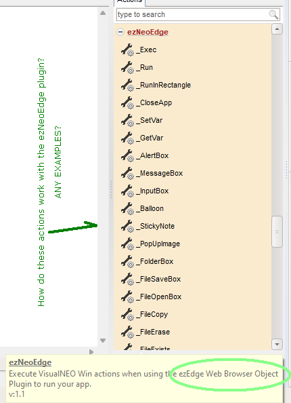Click the left panel scroll-down arrow
The image size is (291, 403).
(103, 341)
